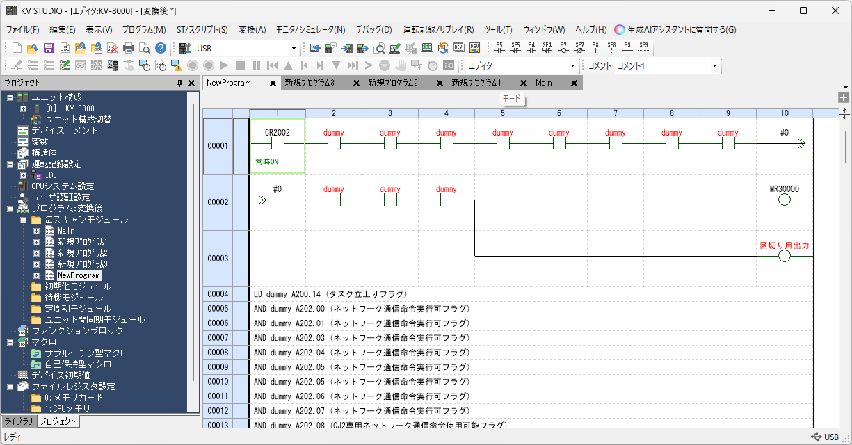Expand the [0] KV-8000 node
The width and height of the screenshot is (852, 445).
23,108
